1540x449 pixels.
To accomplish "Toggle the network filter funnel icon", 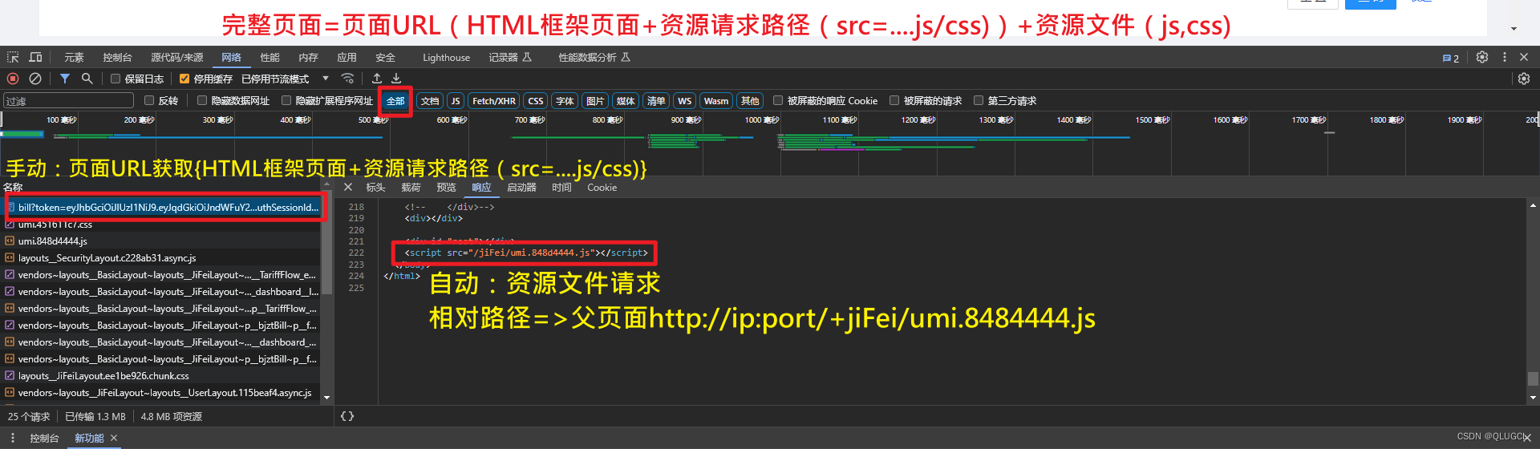I will (x=65, y=79).
